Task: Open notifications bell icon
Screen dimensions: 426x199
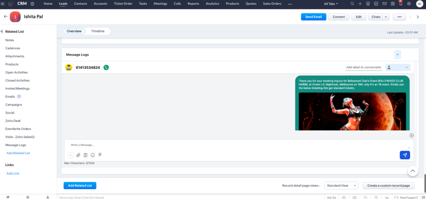Action: coord(401,4)
